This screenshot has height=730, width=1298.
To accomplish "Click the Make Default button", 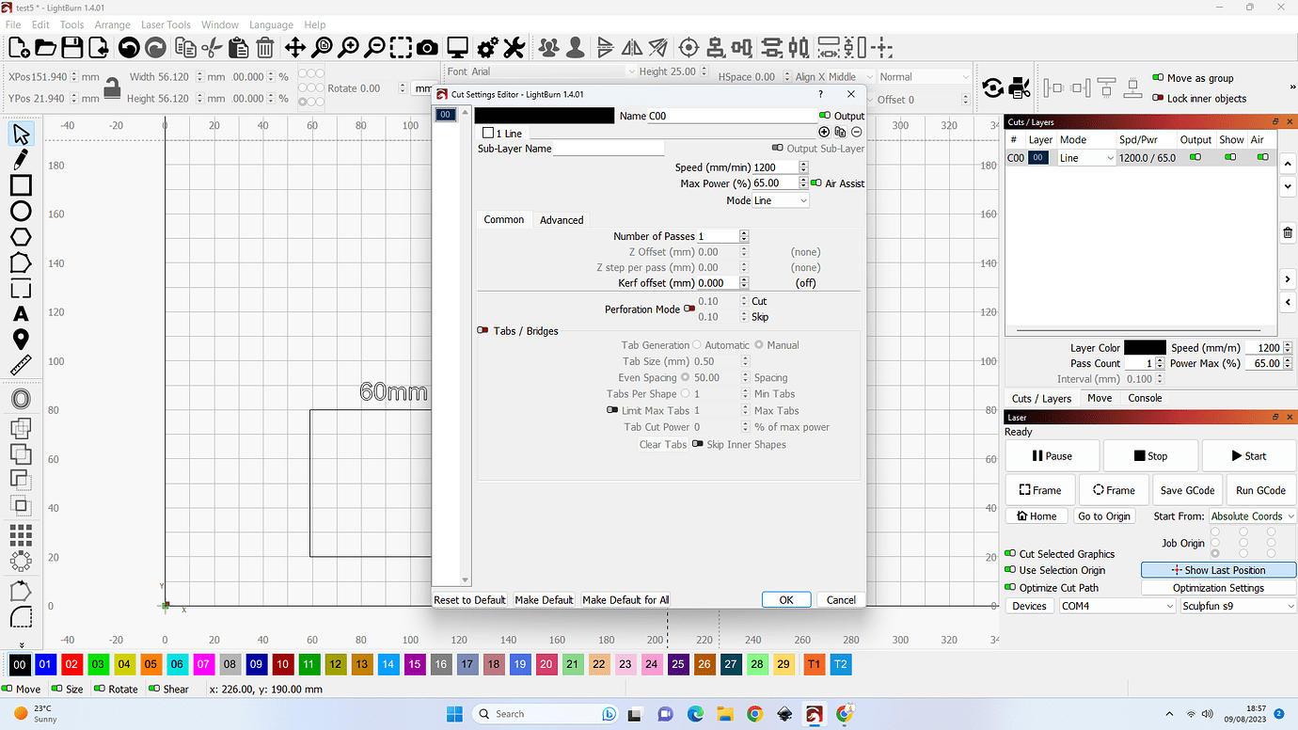I will point(544,599).
